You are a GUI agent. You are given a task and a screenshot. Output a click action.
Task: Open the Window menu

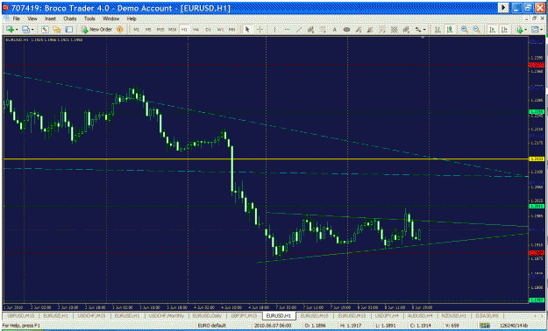[x=110, y=18]
